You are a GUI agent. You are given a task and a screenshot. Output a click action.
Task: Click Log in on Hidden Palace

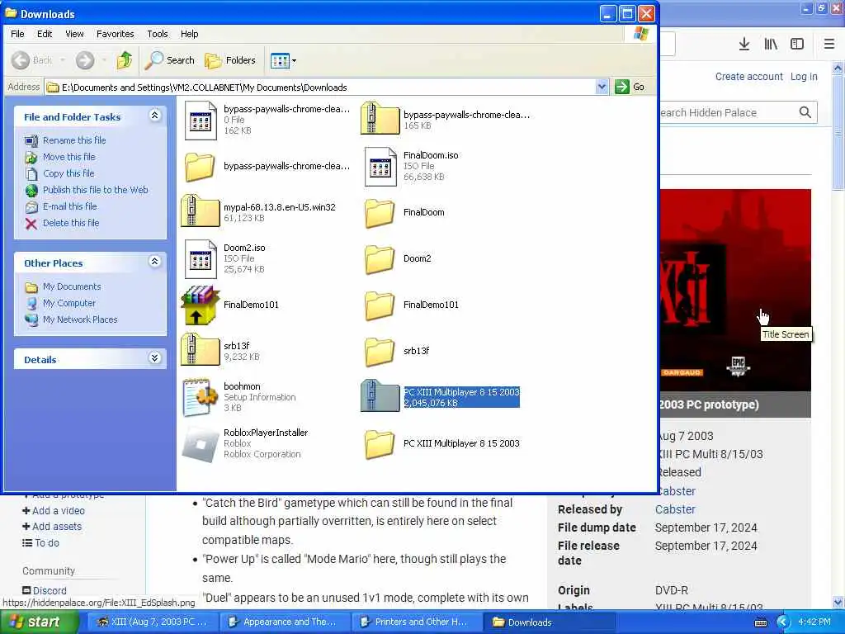pyautogui.click(x=804, y=77)
